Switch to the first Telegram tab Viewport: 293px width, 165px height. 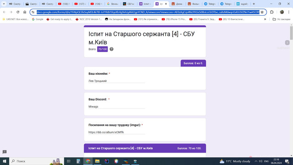[x=210, y=4]
